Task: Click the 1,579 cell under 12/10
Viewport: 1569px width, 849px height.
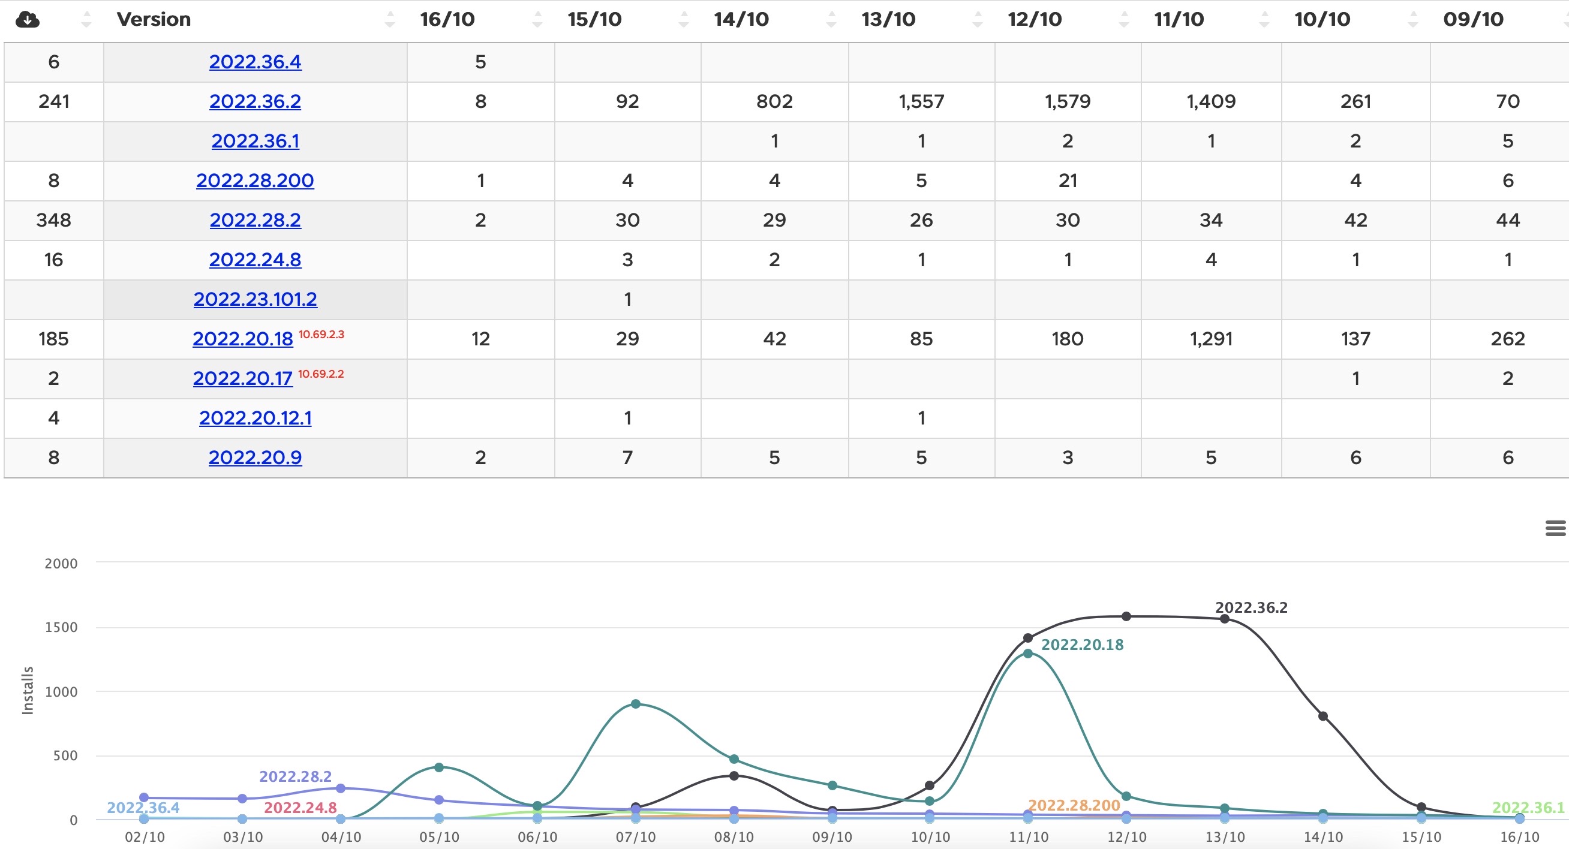Action: pos(1067,101)
